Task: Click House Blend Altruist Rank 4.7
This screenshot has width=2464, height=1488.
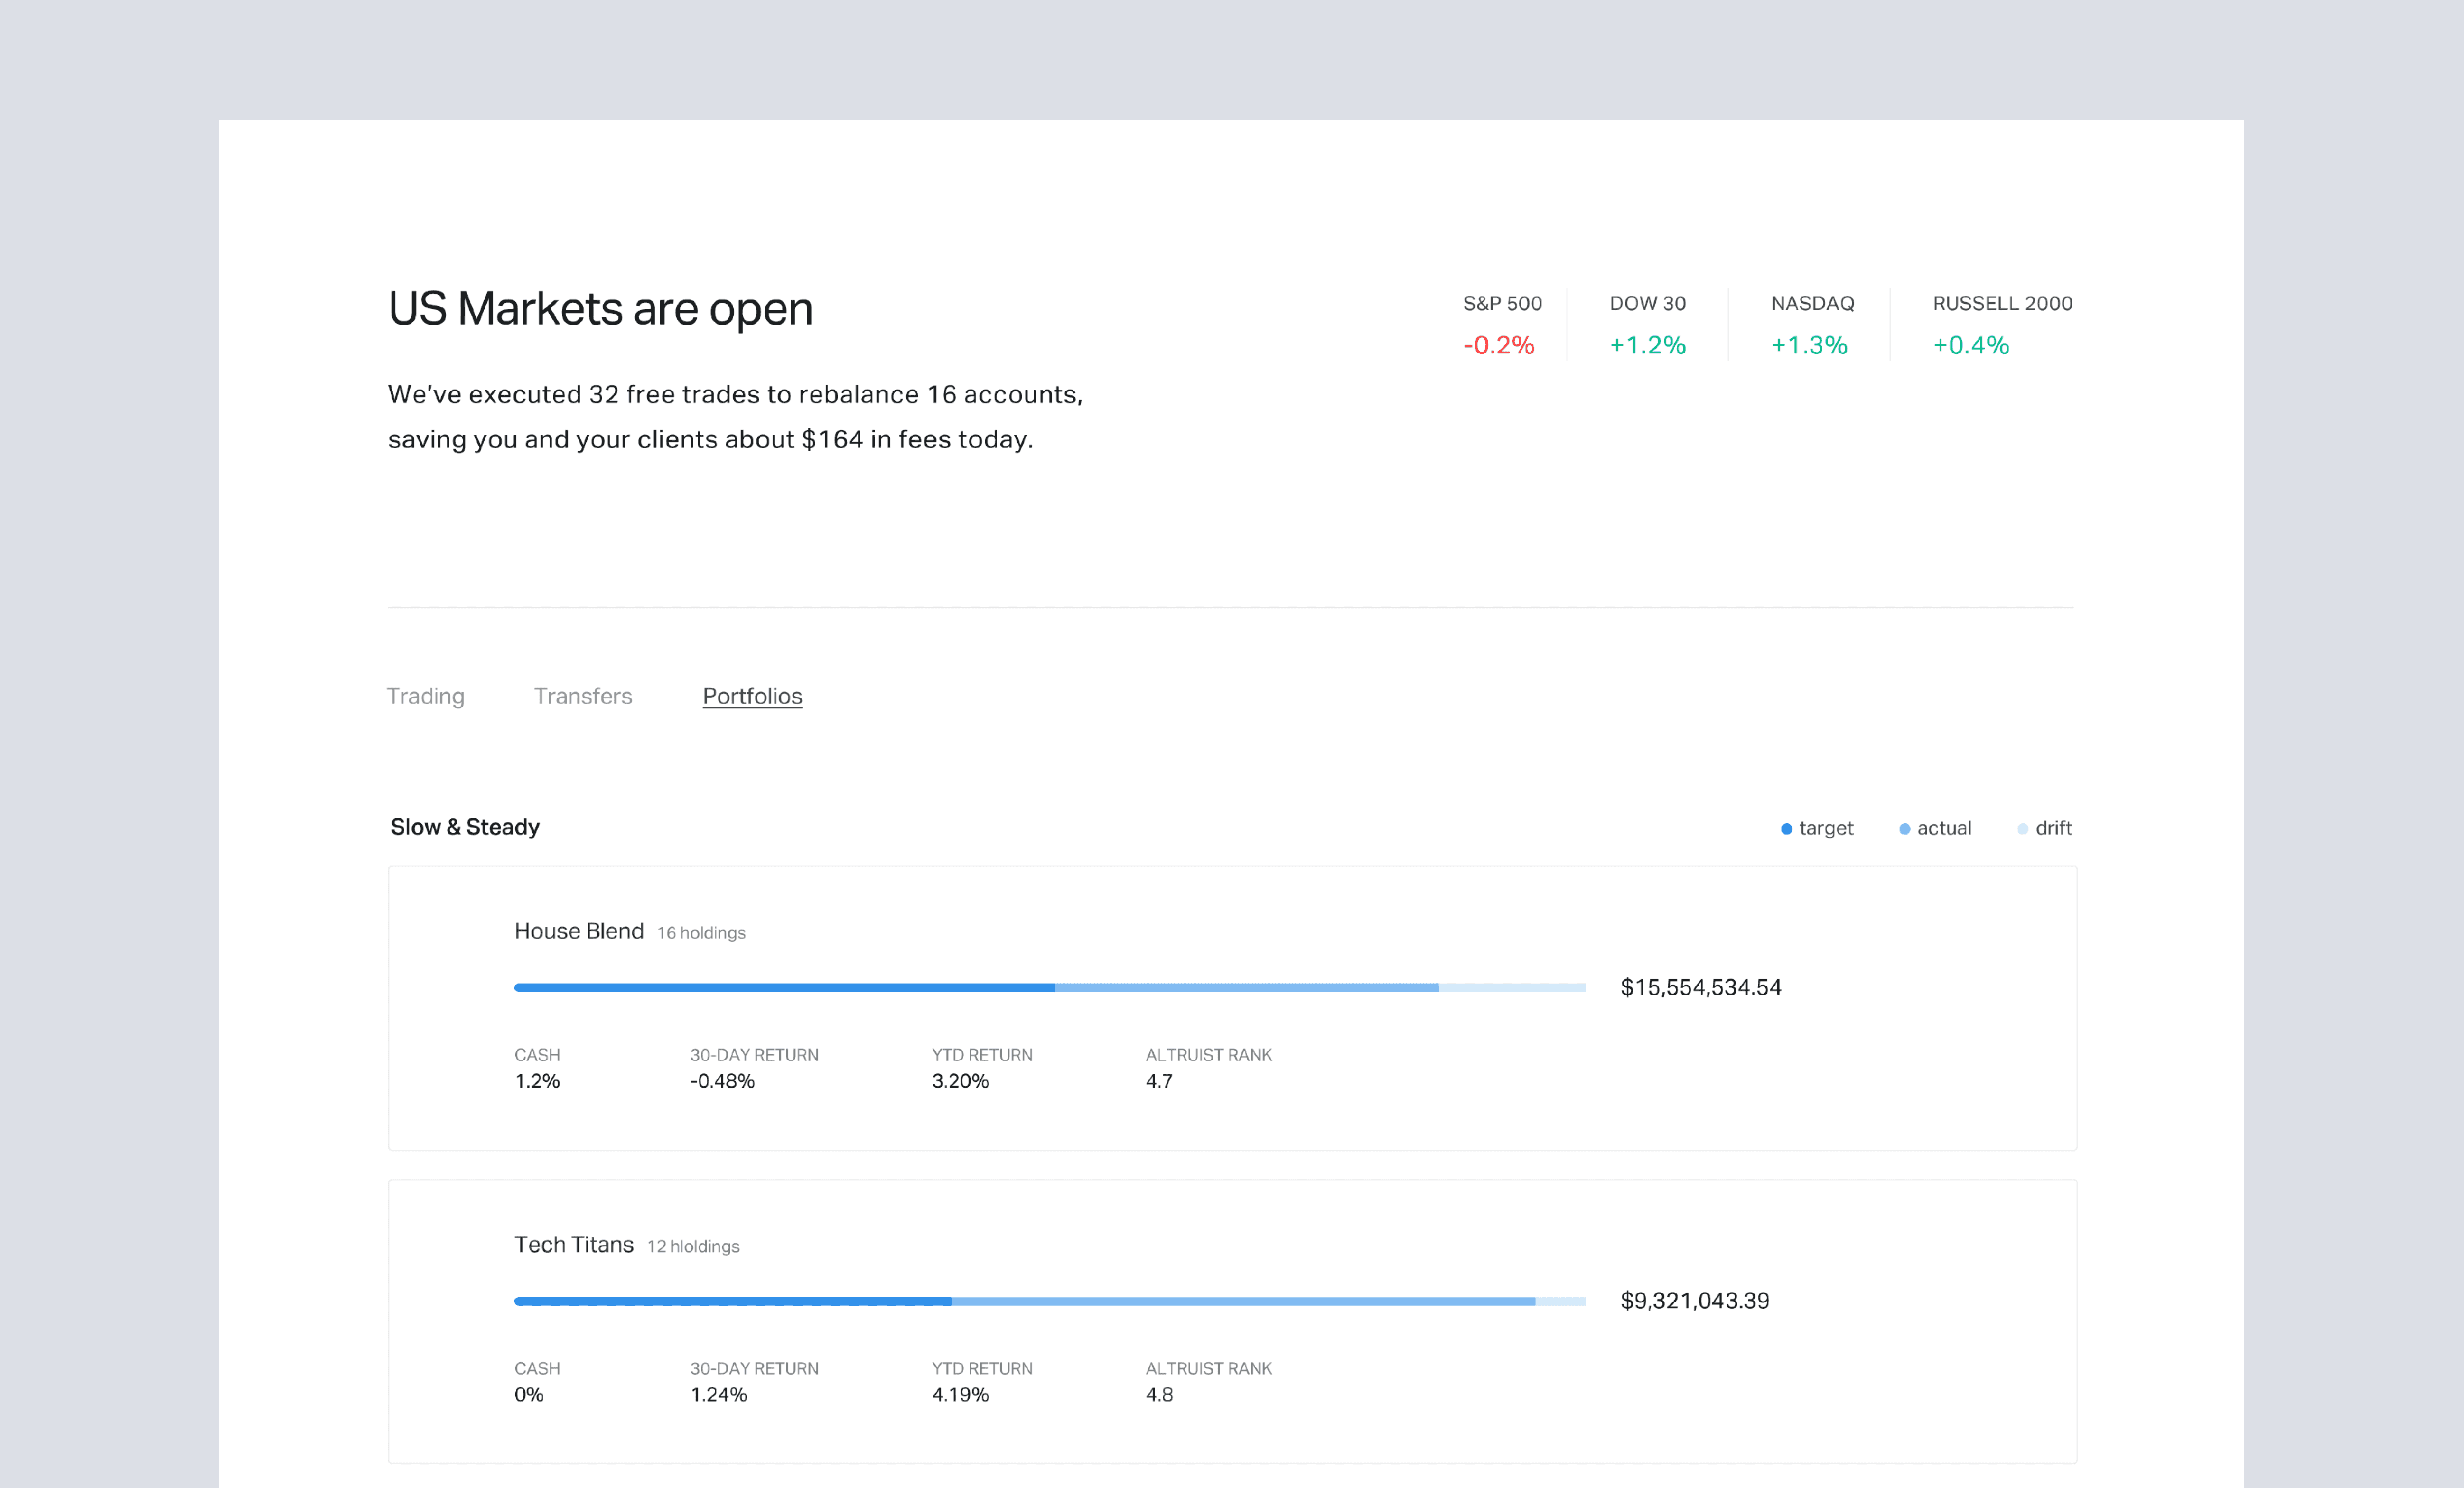Action: coord(1158,1081)
